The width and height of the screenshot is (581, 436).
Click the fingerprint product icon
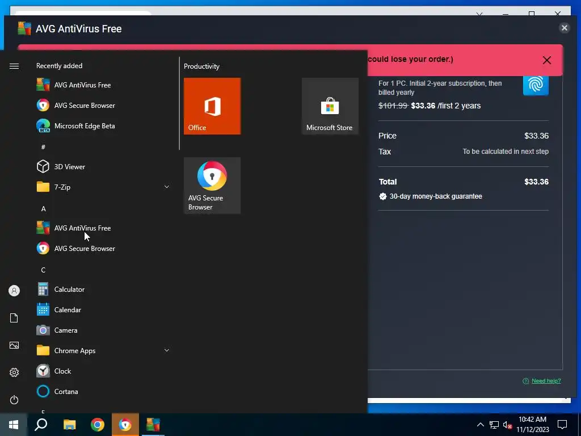pos(536,85)
